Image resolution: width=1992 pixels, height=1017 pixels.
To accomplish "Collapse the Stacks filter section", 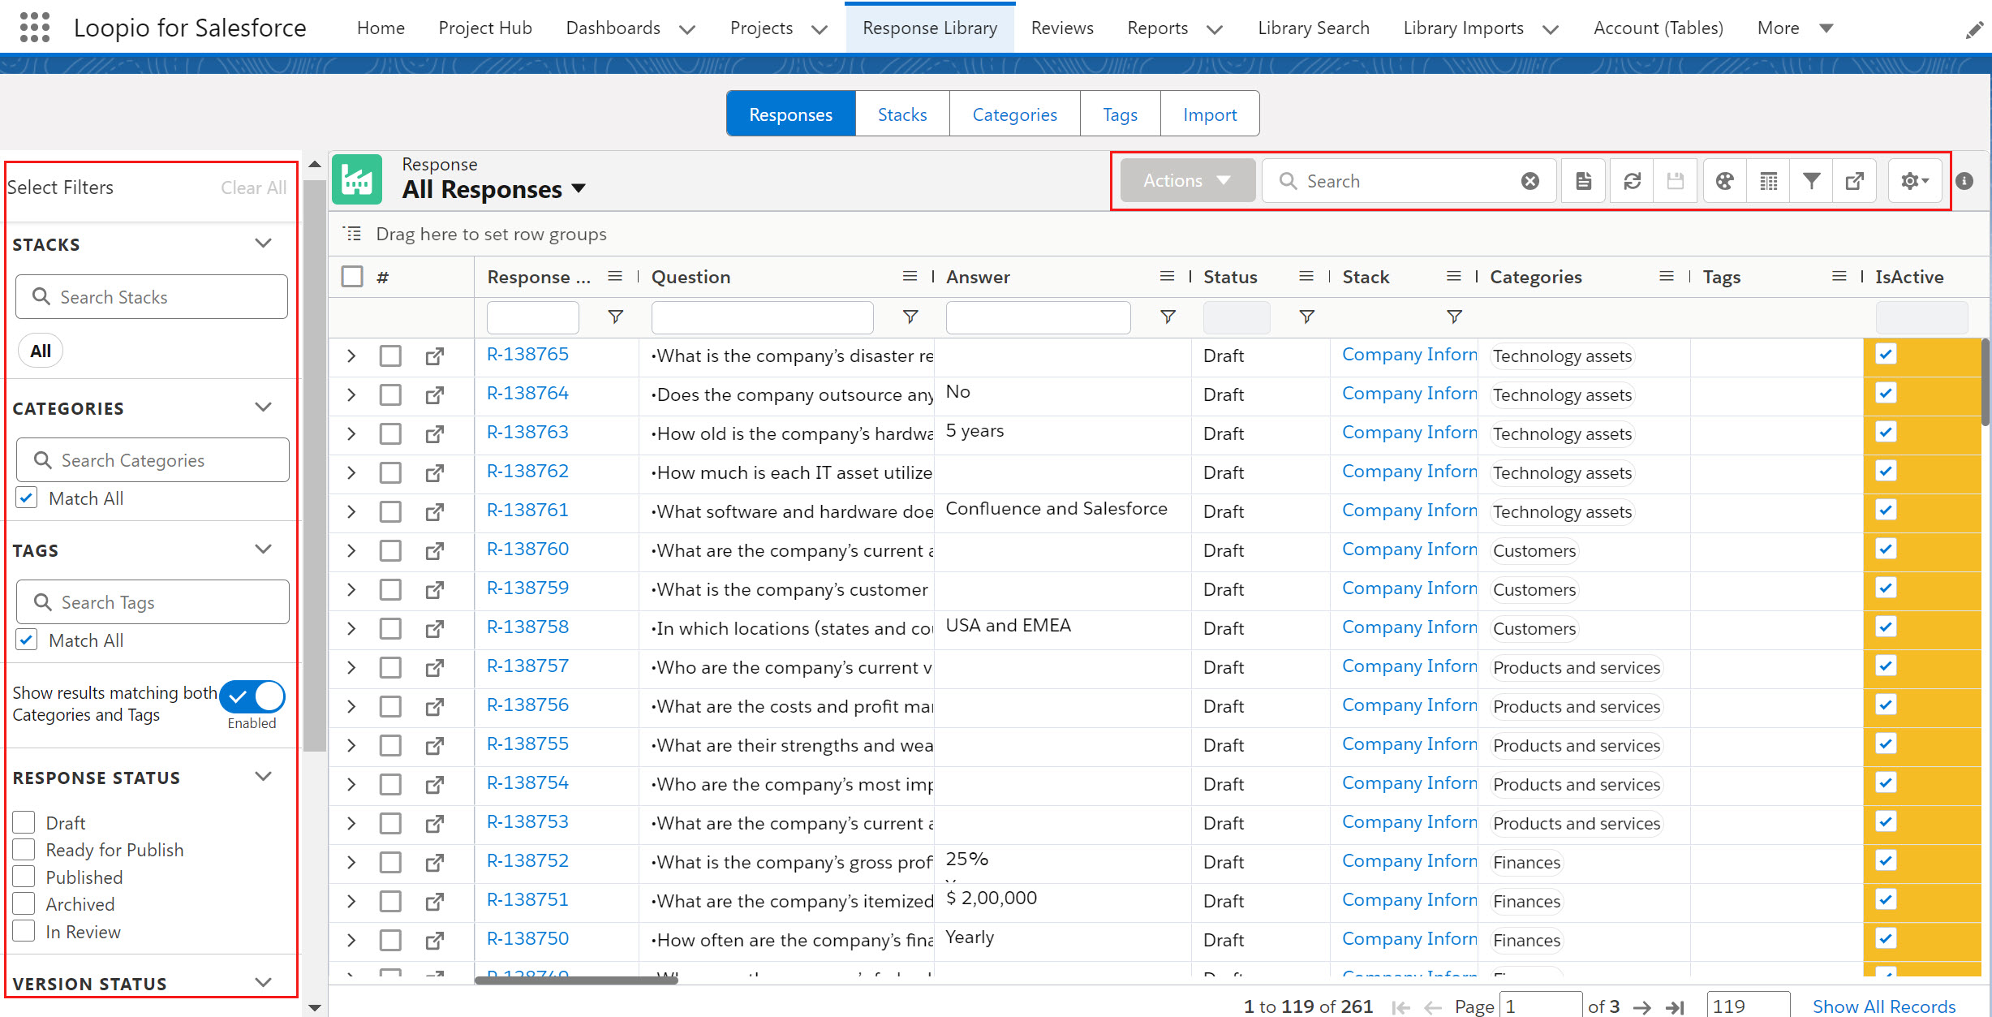I will 263,243.
